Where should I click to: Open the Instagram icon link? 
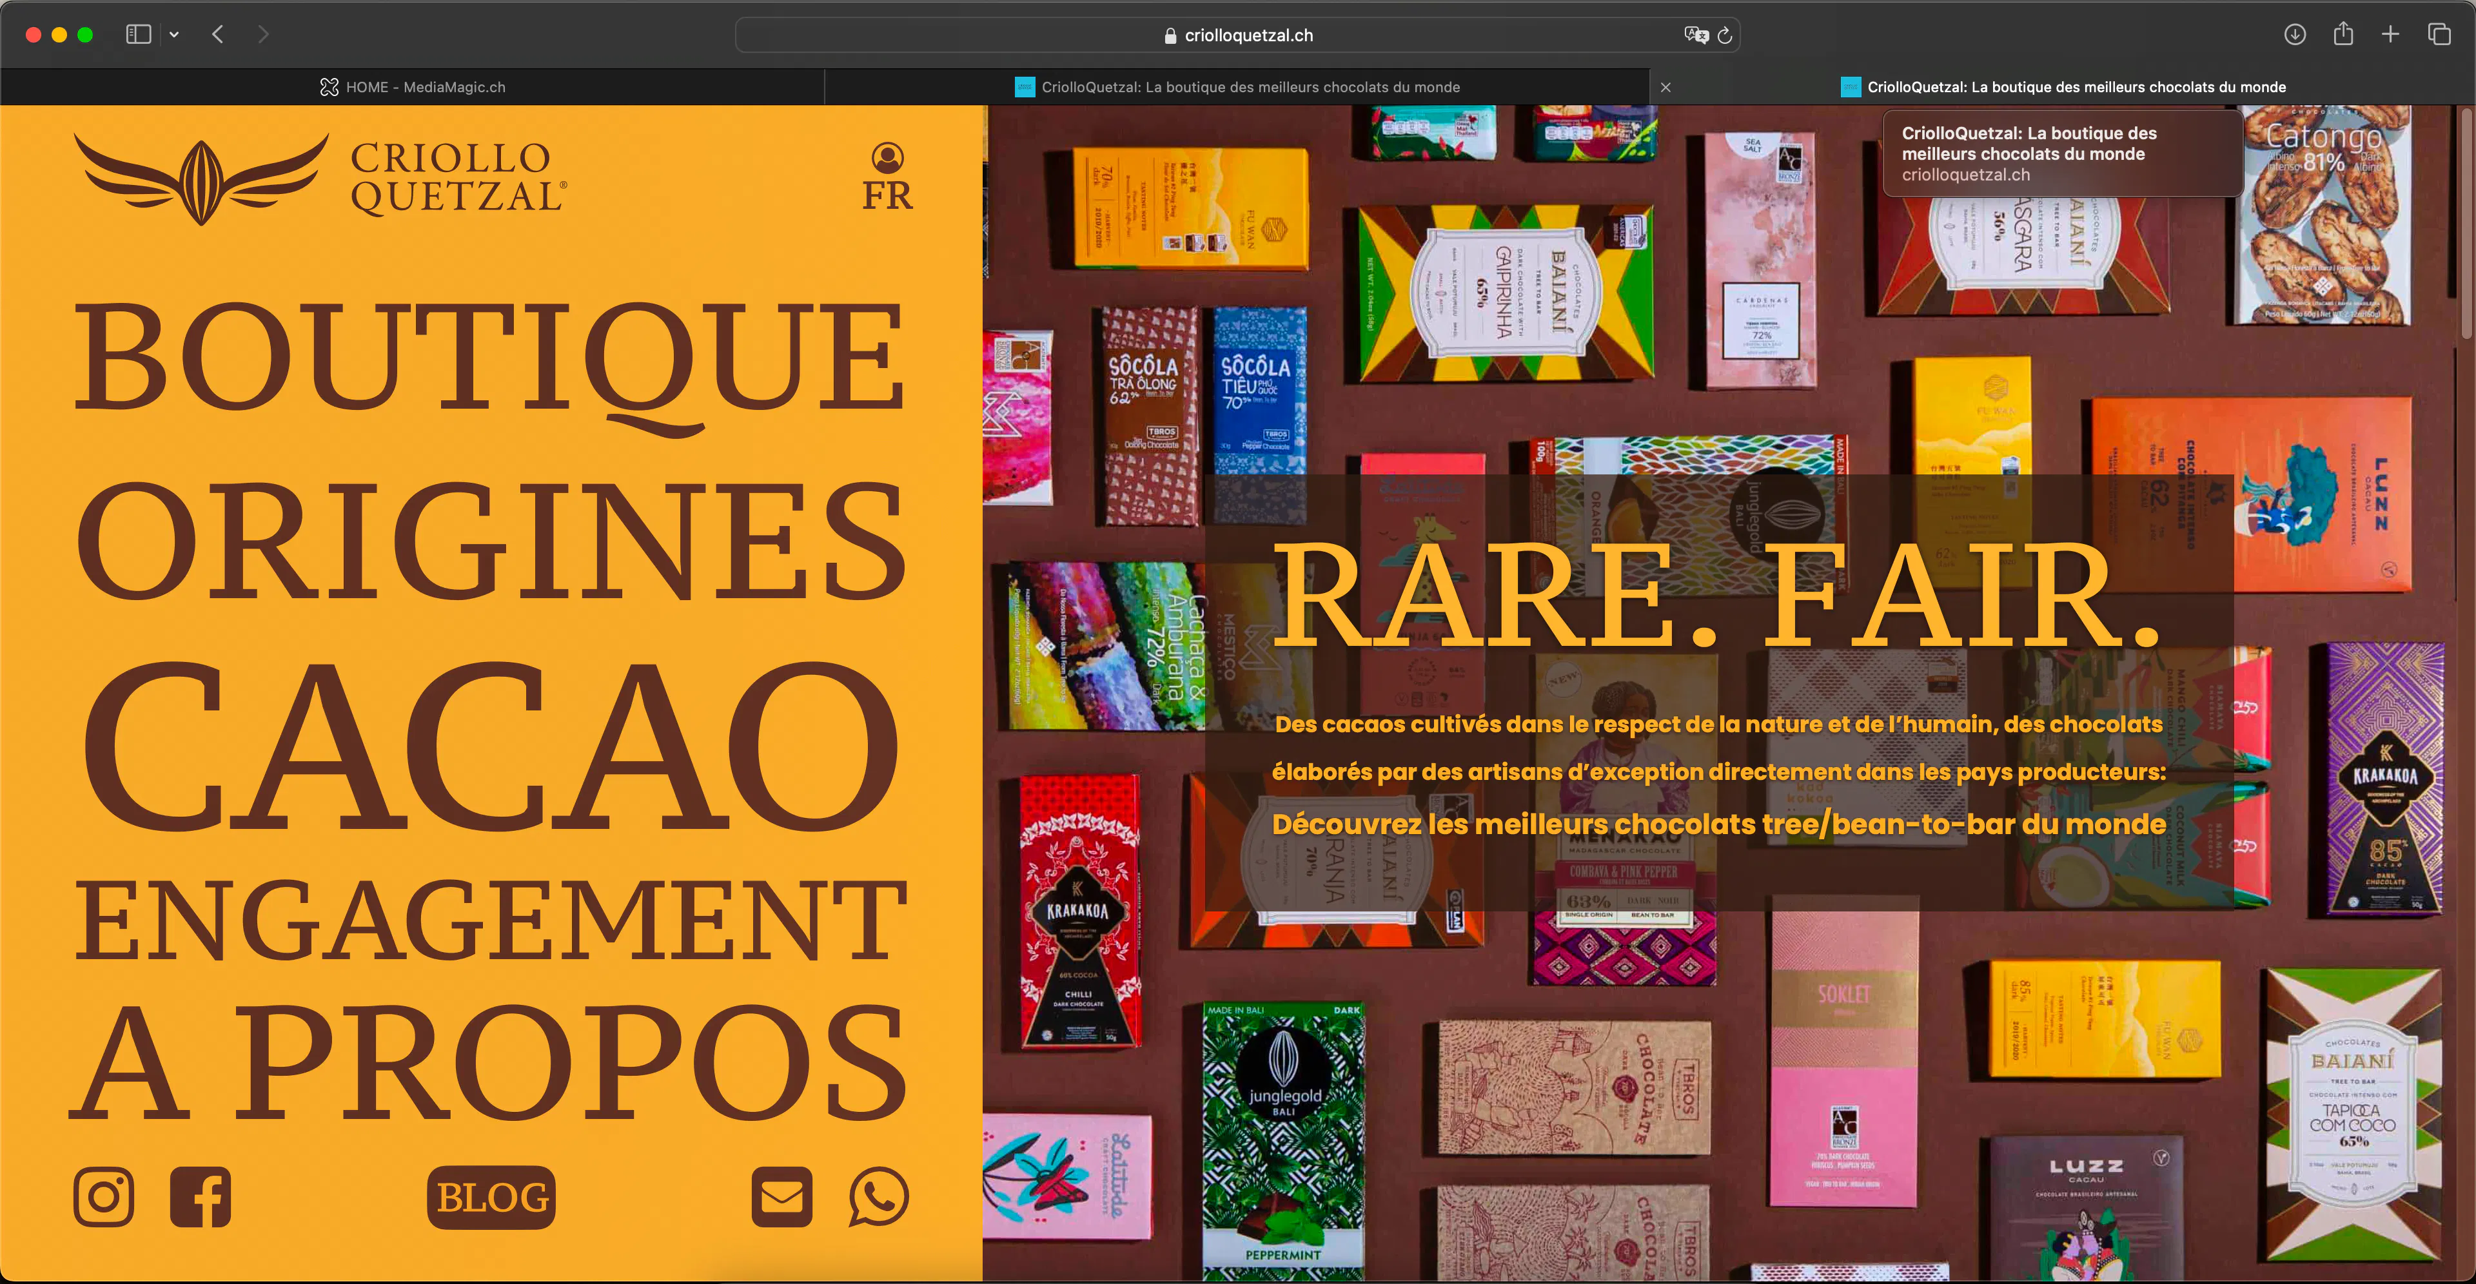point(104,1196)
